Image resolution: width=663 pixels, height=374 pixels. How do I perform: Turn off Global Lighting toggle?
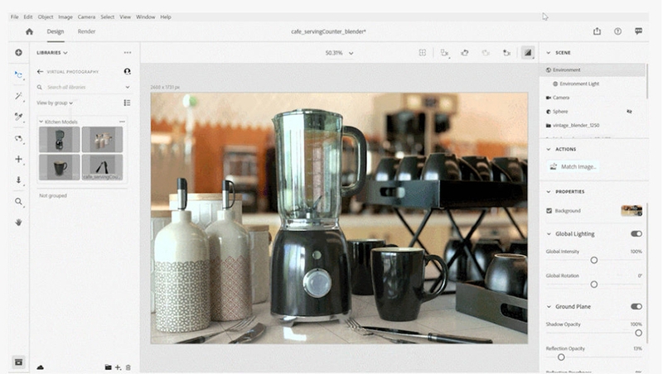tap(636, 234)
